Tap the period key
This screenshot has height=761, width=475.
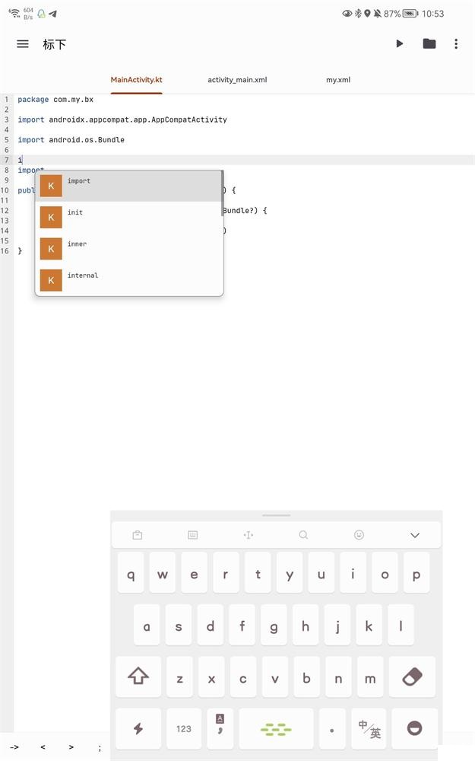(x=332, y=728)
